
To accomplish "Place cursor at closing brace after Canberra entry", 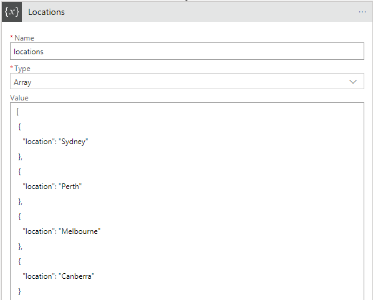I will (19, 291).
